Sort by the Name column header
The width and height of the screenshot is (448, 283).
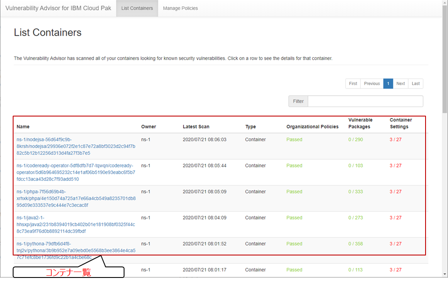[x=23, y=127]
